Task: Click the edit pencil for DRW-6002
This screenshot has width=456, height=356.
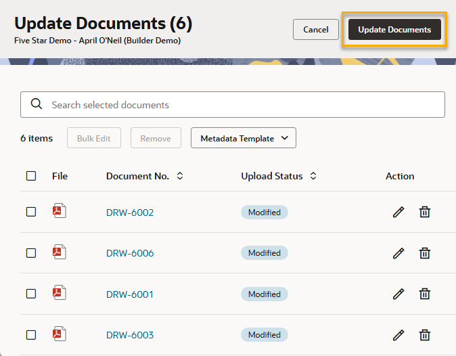Action: (398, 212)
